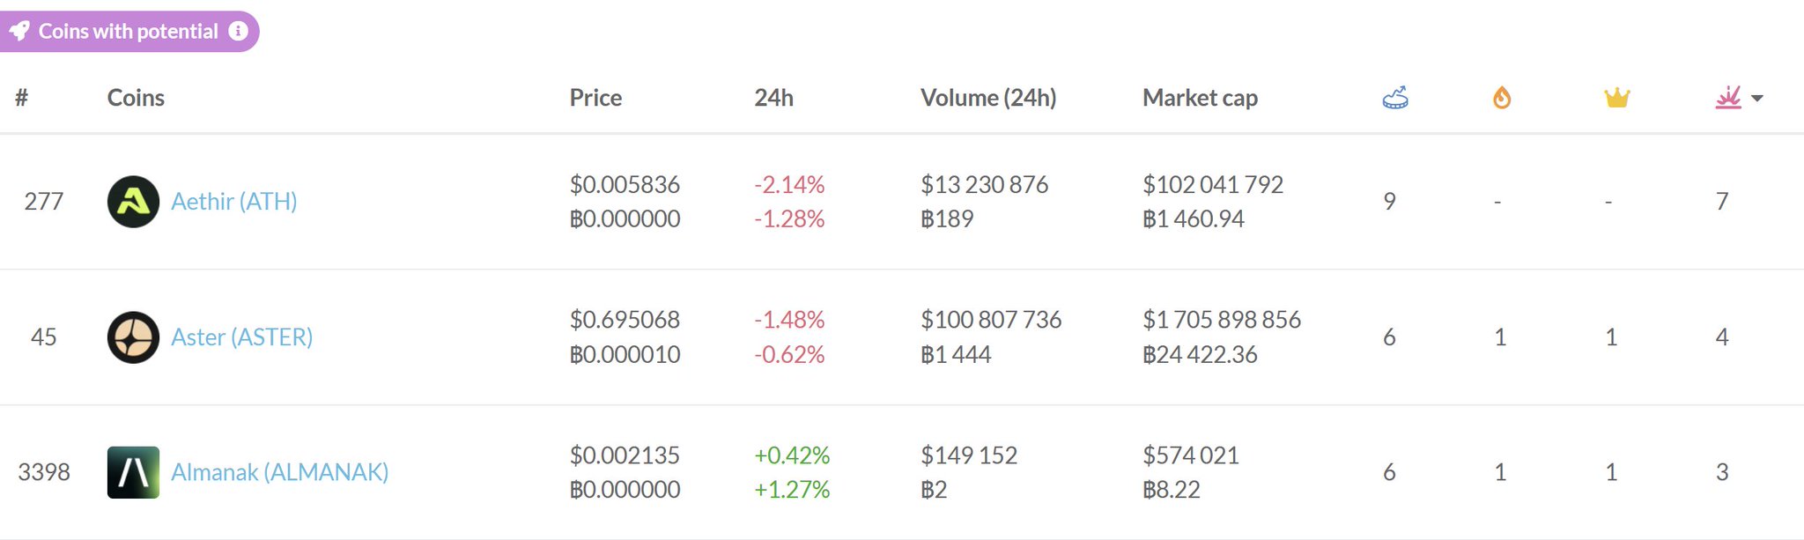Sort by the 24h change column
Image resolution: width=1804 pixels, height=540 pixels.
[773, 98]
